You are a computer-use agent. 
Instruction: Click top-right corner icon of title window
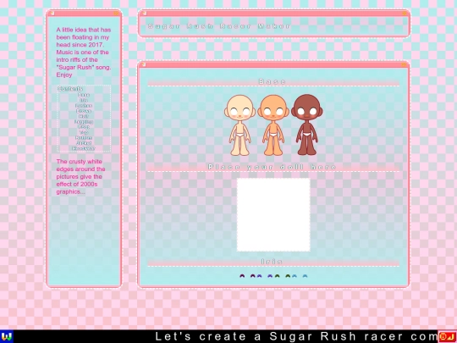click(405, 14)
